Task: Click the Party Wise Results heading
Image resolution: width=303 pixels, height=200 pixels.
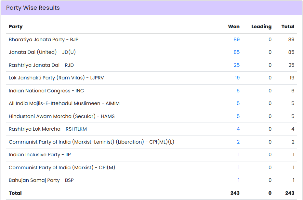Action: tap(33, 8)
